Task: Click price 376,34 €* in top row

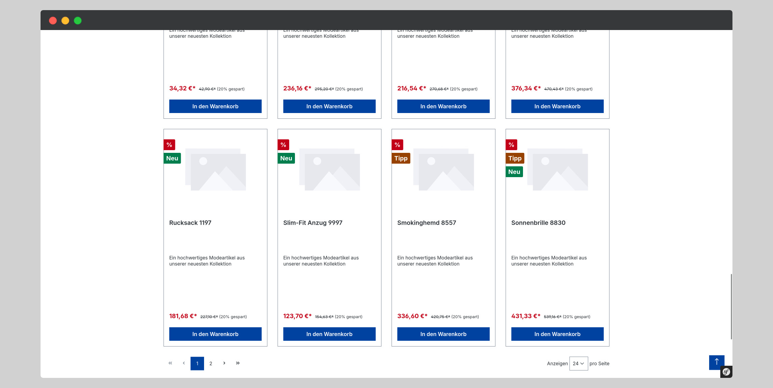Action: coord(526,88)
